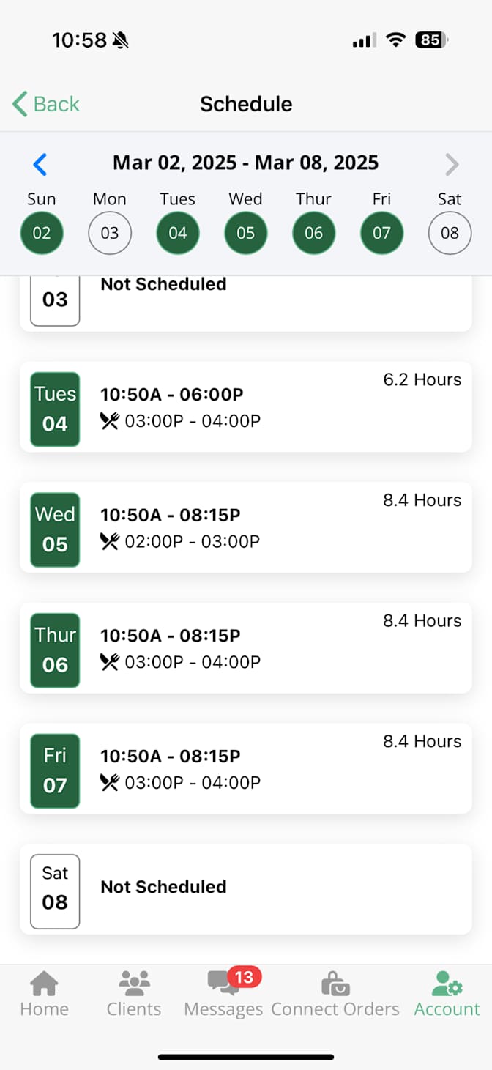492x1070 pixels.
Task: Open the Home tab icon
Action: point(44,983)
